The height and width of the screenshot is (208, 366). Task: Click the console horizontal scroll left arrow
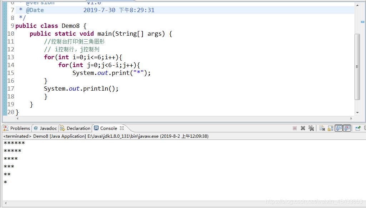tap(6, 203)
